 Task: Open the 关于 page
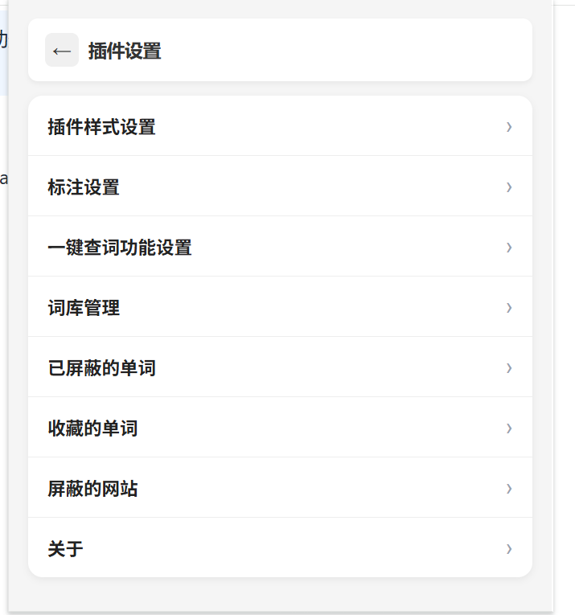tap(66, 549)
